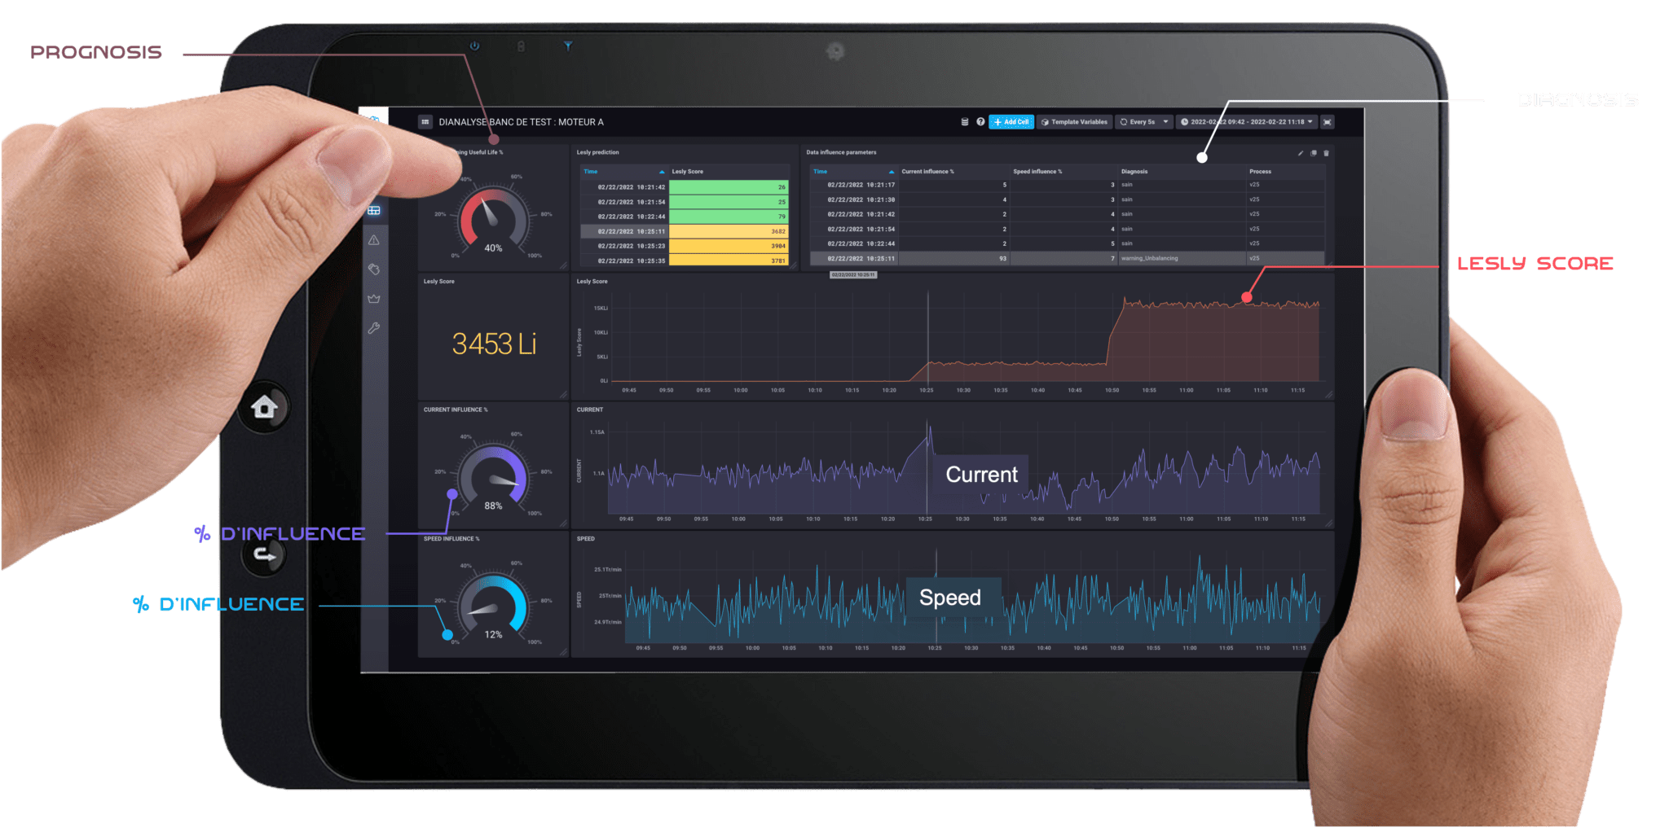Image resolution: width=1669 pixels, height=828 pixels.
Task: Open the wrench configuration icon in sidebar
Action: pyautogui.click(x=374, y=328)
